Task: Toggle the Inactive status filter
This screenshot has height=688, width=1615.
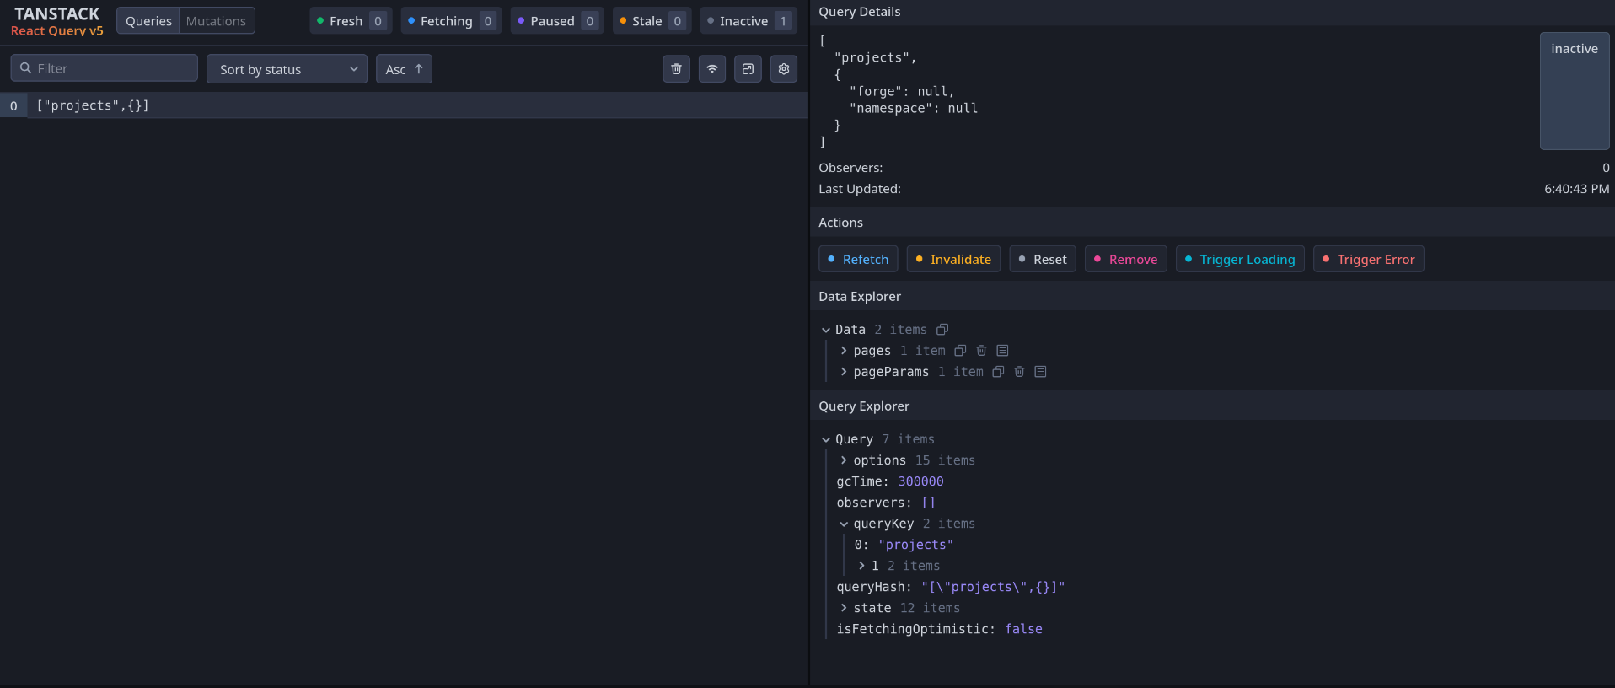Action: [748, 21]
